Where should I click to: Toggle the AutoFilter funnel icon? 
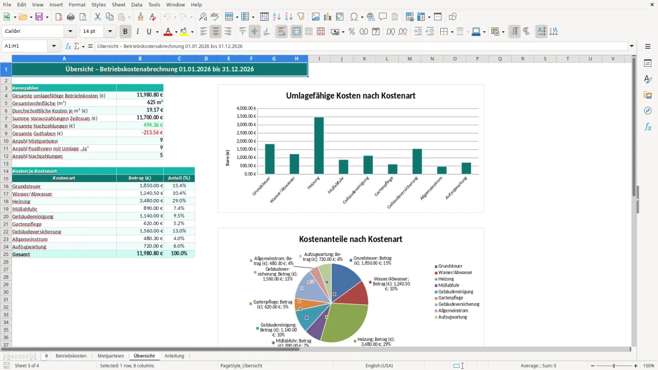(300, 17)
